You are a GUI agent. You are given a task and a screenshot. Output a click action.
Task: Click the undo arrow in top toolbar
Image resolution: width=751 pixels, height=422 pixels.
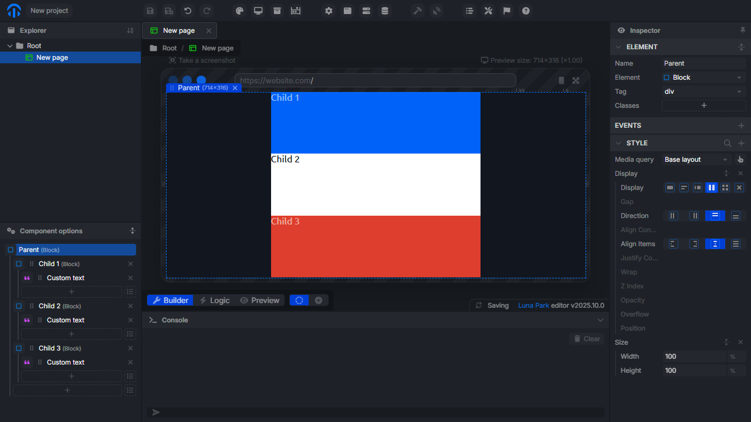click(188, 11)
